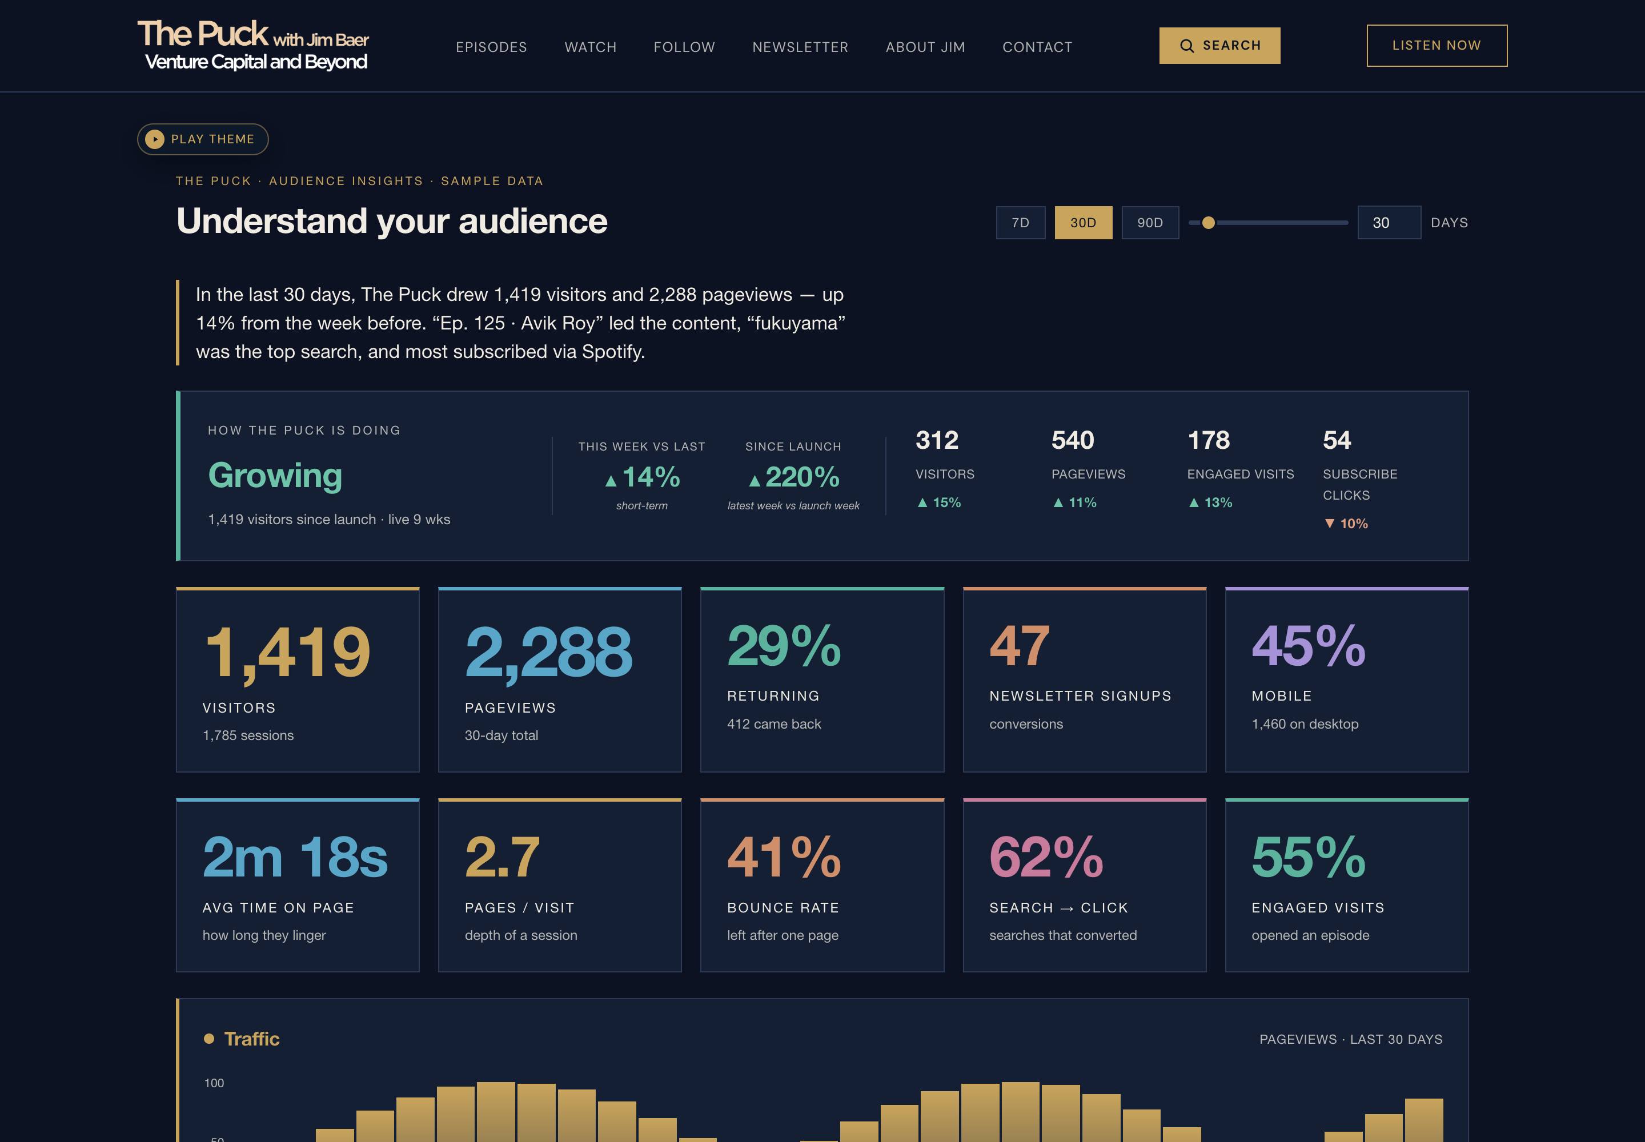
Task: Click the down-arrow 10% change indicator
Action: (1346, 524)
